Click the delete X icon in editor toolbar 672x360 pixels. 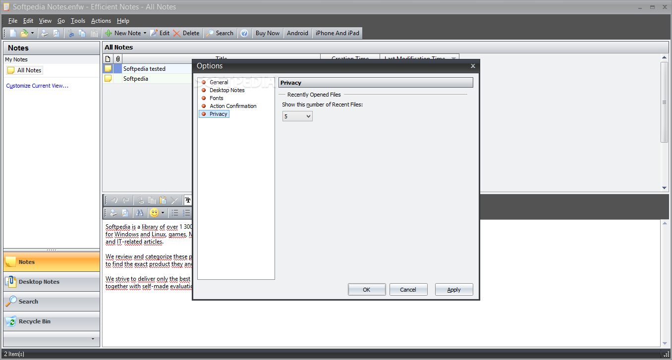174,200
